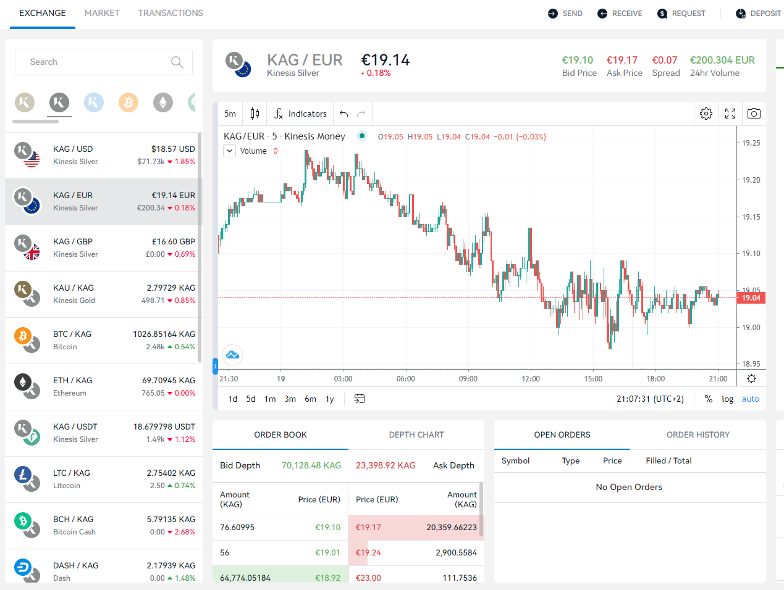Open the Order History tab
784x590 pixels.
pos(698,434)
